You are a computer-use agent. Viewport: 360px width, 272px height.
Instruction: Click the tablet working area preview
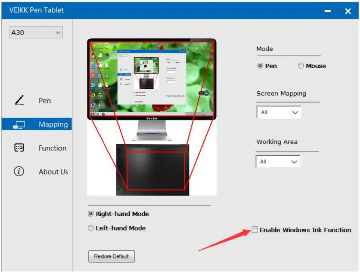pyautogui.click(x=156, y=171)
